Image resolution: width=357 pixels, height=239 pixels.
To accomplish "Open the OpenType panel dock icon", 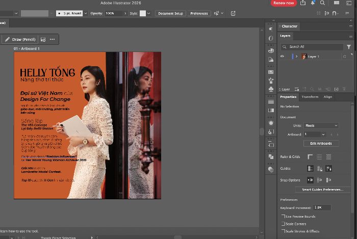I will click(271, 38).
